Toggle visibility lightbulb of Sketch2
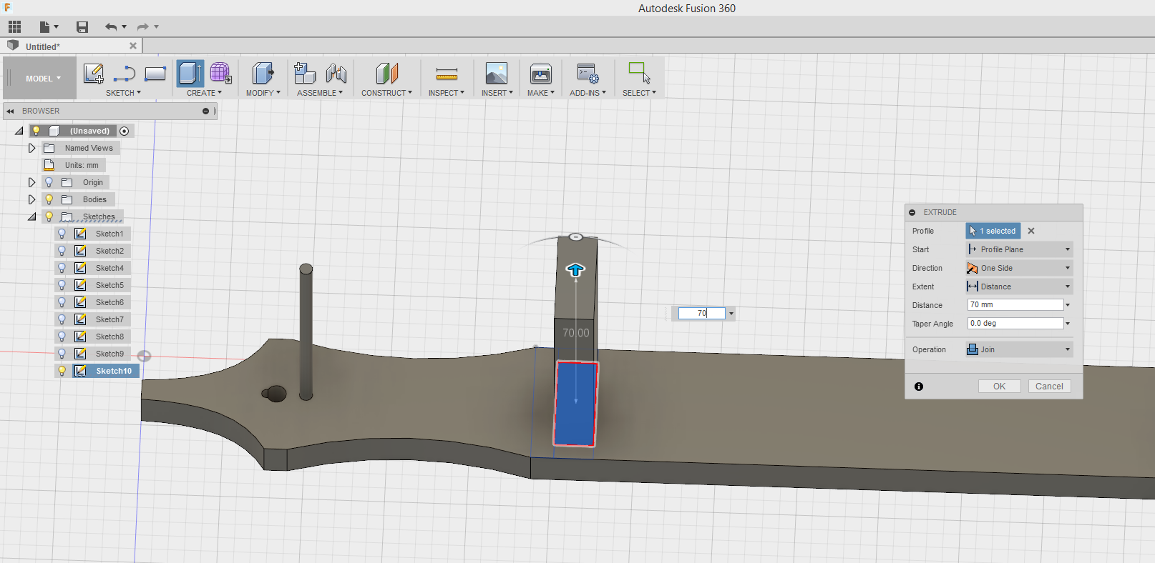This screenshot has height=563, width=1155. [62, 251]
